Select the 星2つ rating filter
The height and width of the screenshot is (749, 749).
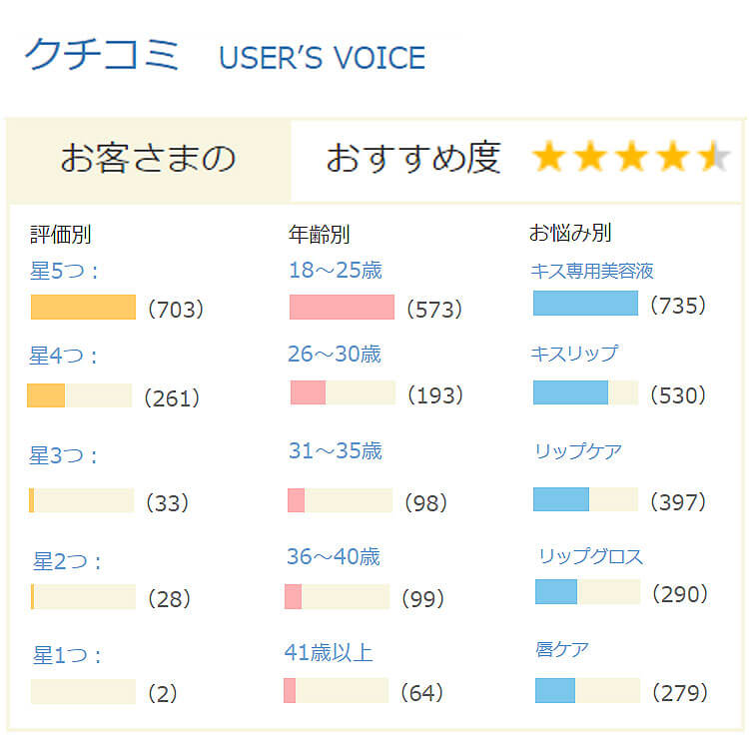[x=66, y=561]
